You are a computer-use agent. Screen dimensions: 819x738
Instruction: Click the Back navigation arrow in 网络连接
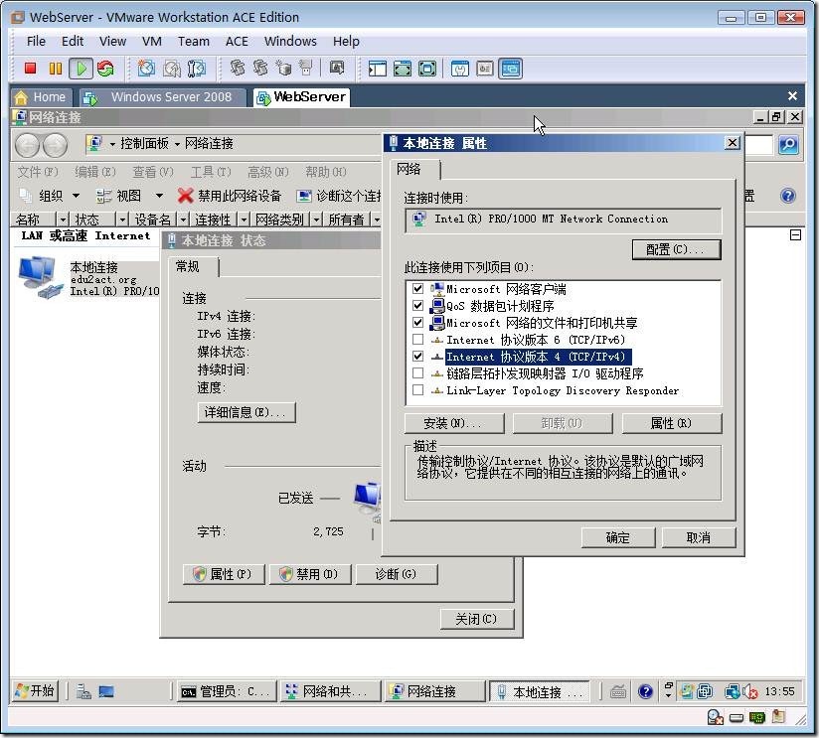[x=27, y=145]
